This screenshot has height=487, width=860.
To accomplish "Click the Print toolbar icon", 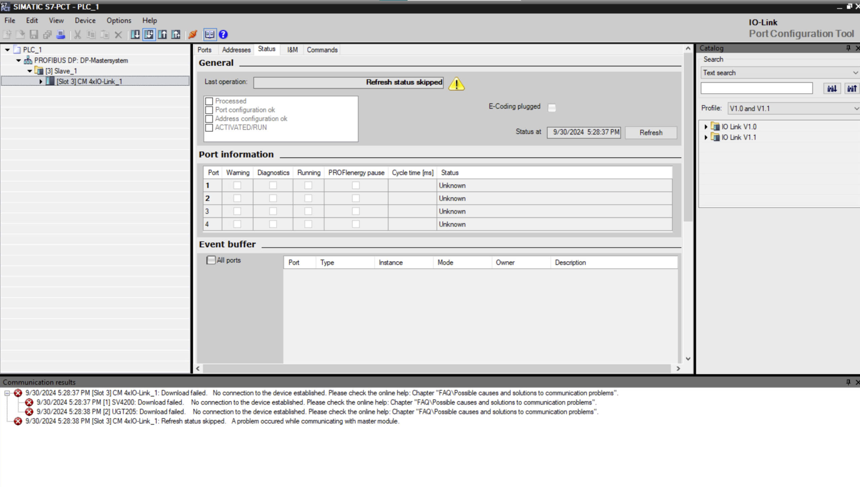I will (61, 34).
